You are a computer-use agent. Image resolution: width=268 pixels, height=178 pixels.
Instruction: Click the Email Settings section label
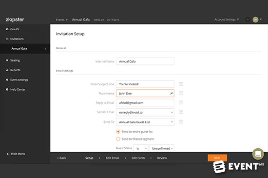pyautogui.click(x=65, y=71)
